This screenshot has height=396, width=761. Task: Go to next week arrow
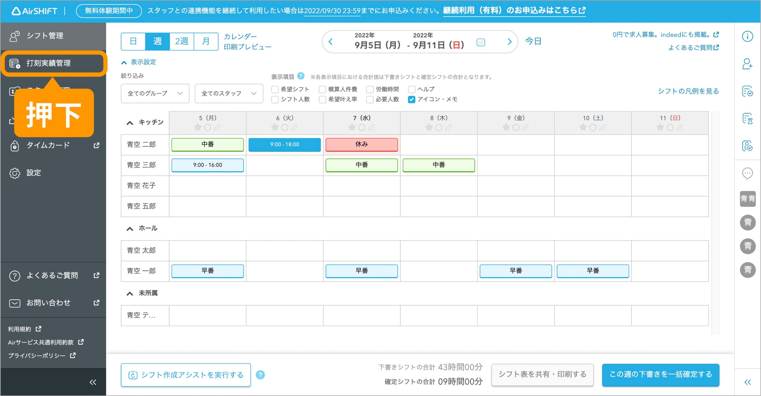coord(509,42)
